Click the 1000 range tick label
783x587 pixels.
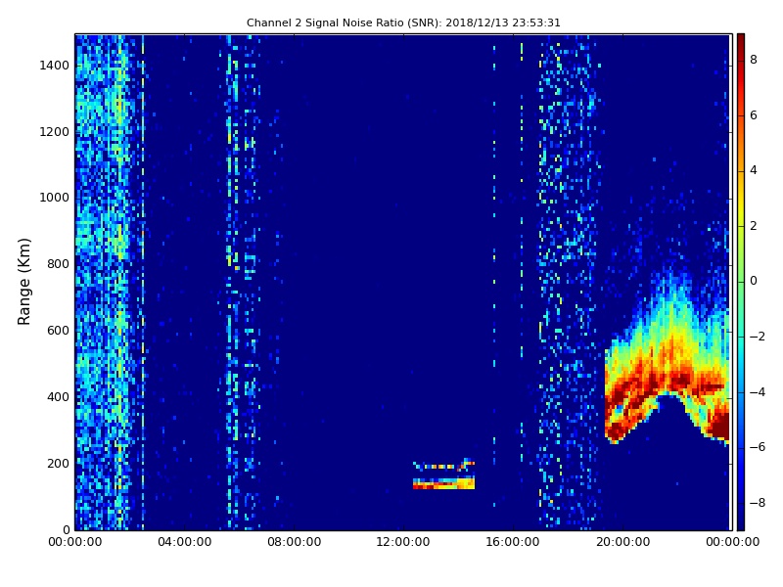(x=55, y=198)
